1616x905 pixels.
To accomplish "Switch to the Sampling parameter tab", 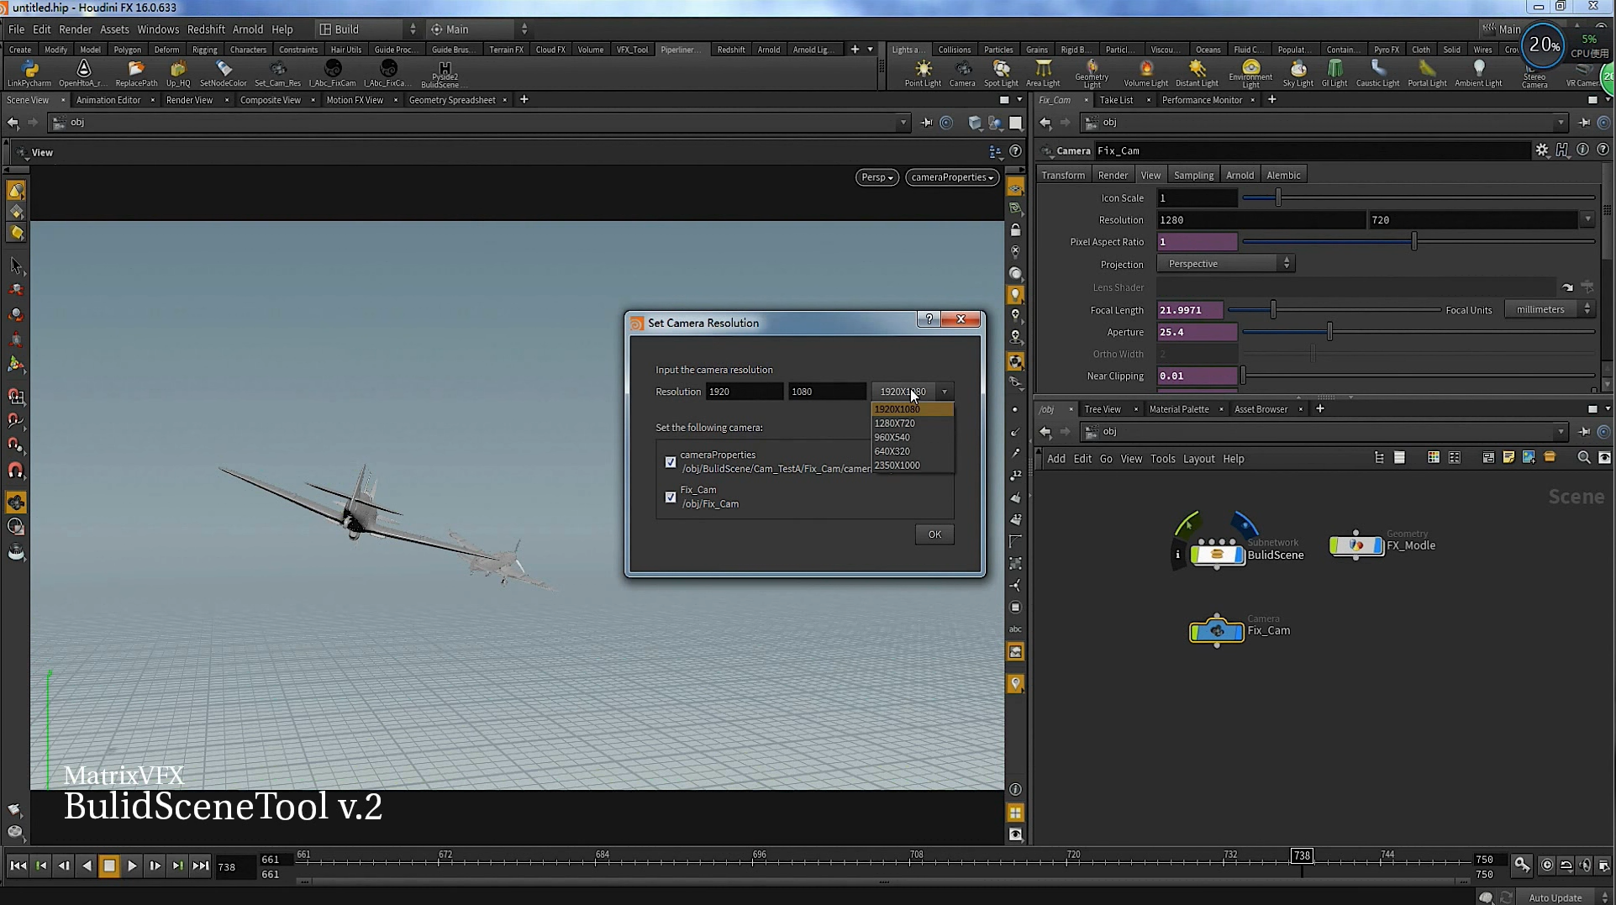I will [x=1193, y=175].
